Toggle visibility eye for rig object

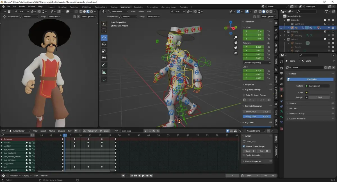coord(329,28)
